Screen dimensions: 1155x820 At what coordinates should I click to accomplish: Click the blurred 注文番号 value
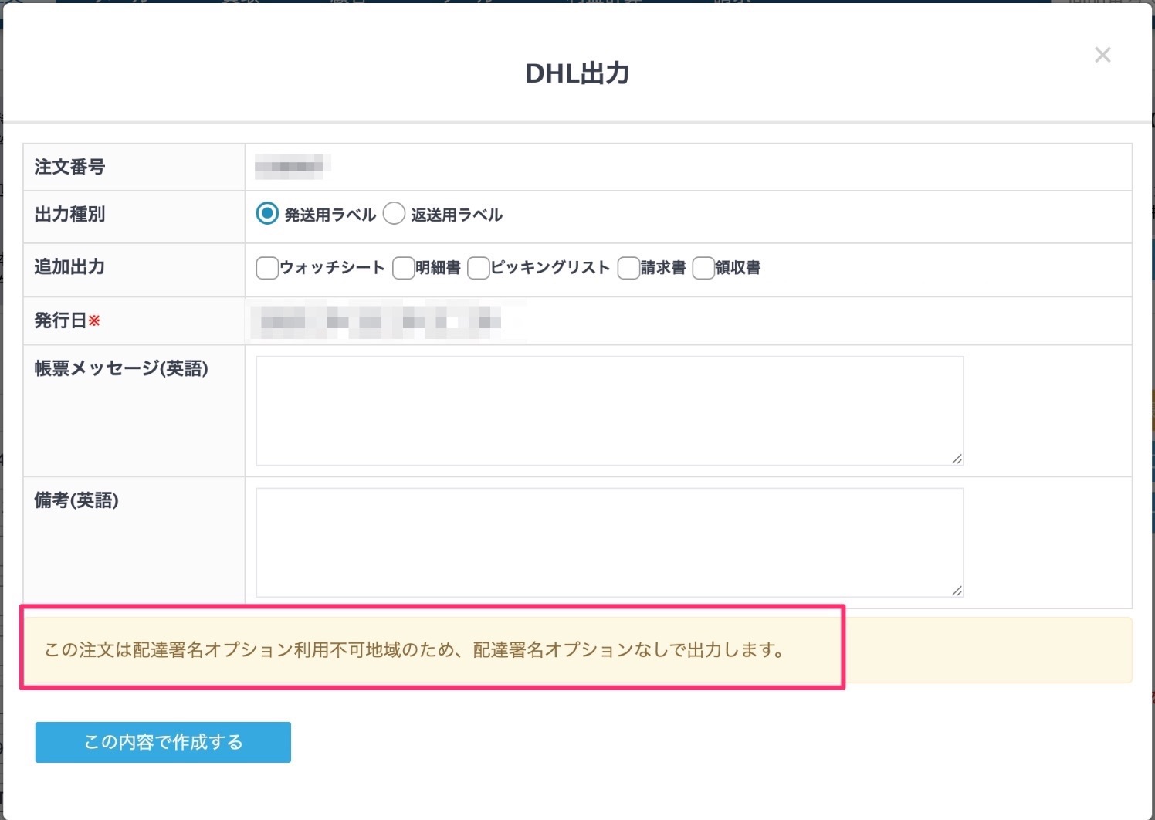(x=293, y=166)
